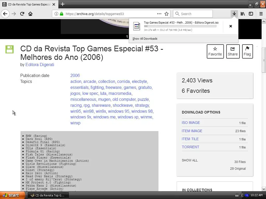Expand hidden system tray icons arrow
266x199 pixels.
242,195
